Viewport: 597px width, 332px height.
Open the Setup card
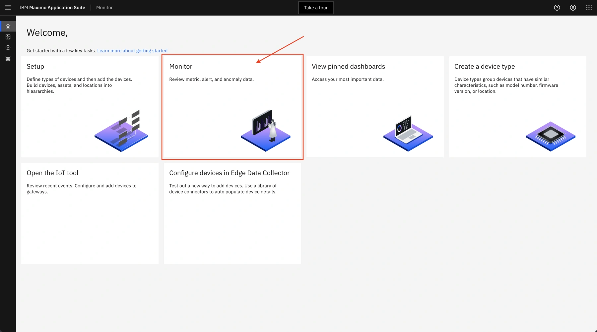pyautogui.click(x=90, y=107)
